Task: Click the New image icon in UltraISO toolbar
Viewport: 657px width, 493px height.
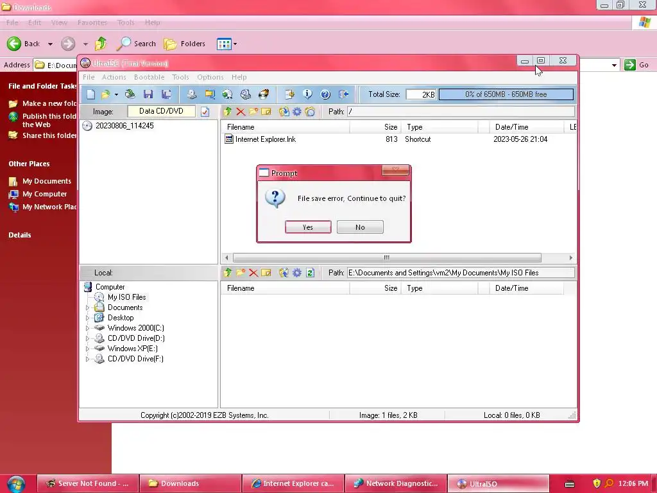Action: (x=90, y=94)
